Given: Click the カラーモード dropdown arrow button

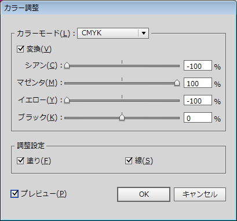Looking at the screenshot, I should coord(144,33).
